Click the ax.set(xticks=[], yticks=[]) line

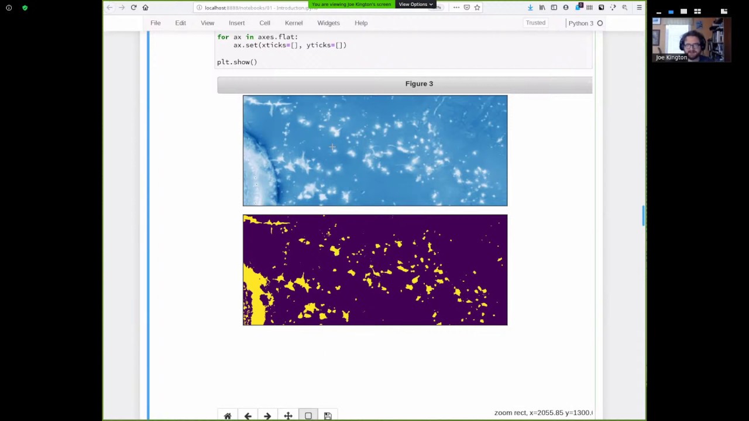(290, 45)
